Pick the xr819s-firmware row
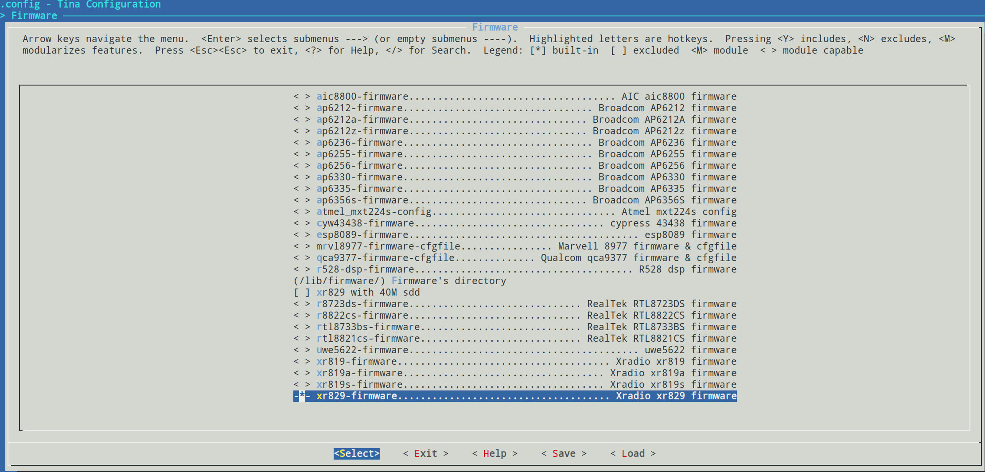This screenshot has width=985, height=472. (515, 385)
